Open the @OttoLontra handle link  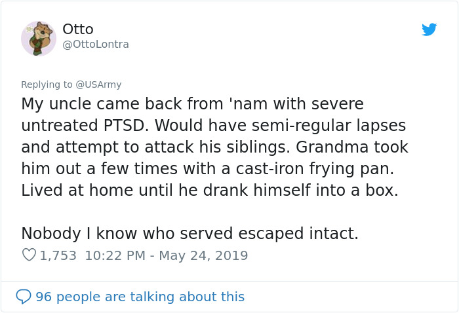96,45
